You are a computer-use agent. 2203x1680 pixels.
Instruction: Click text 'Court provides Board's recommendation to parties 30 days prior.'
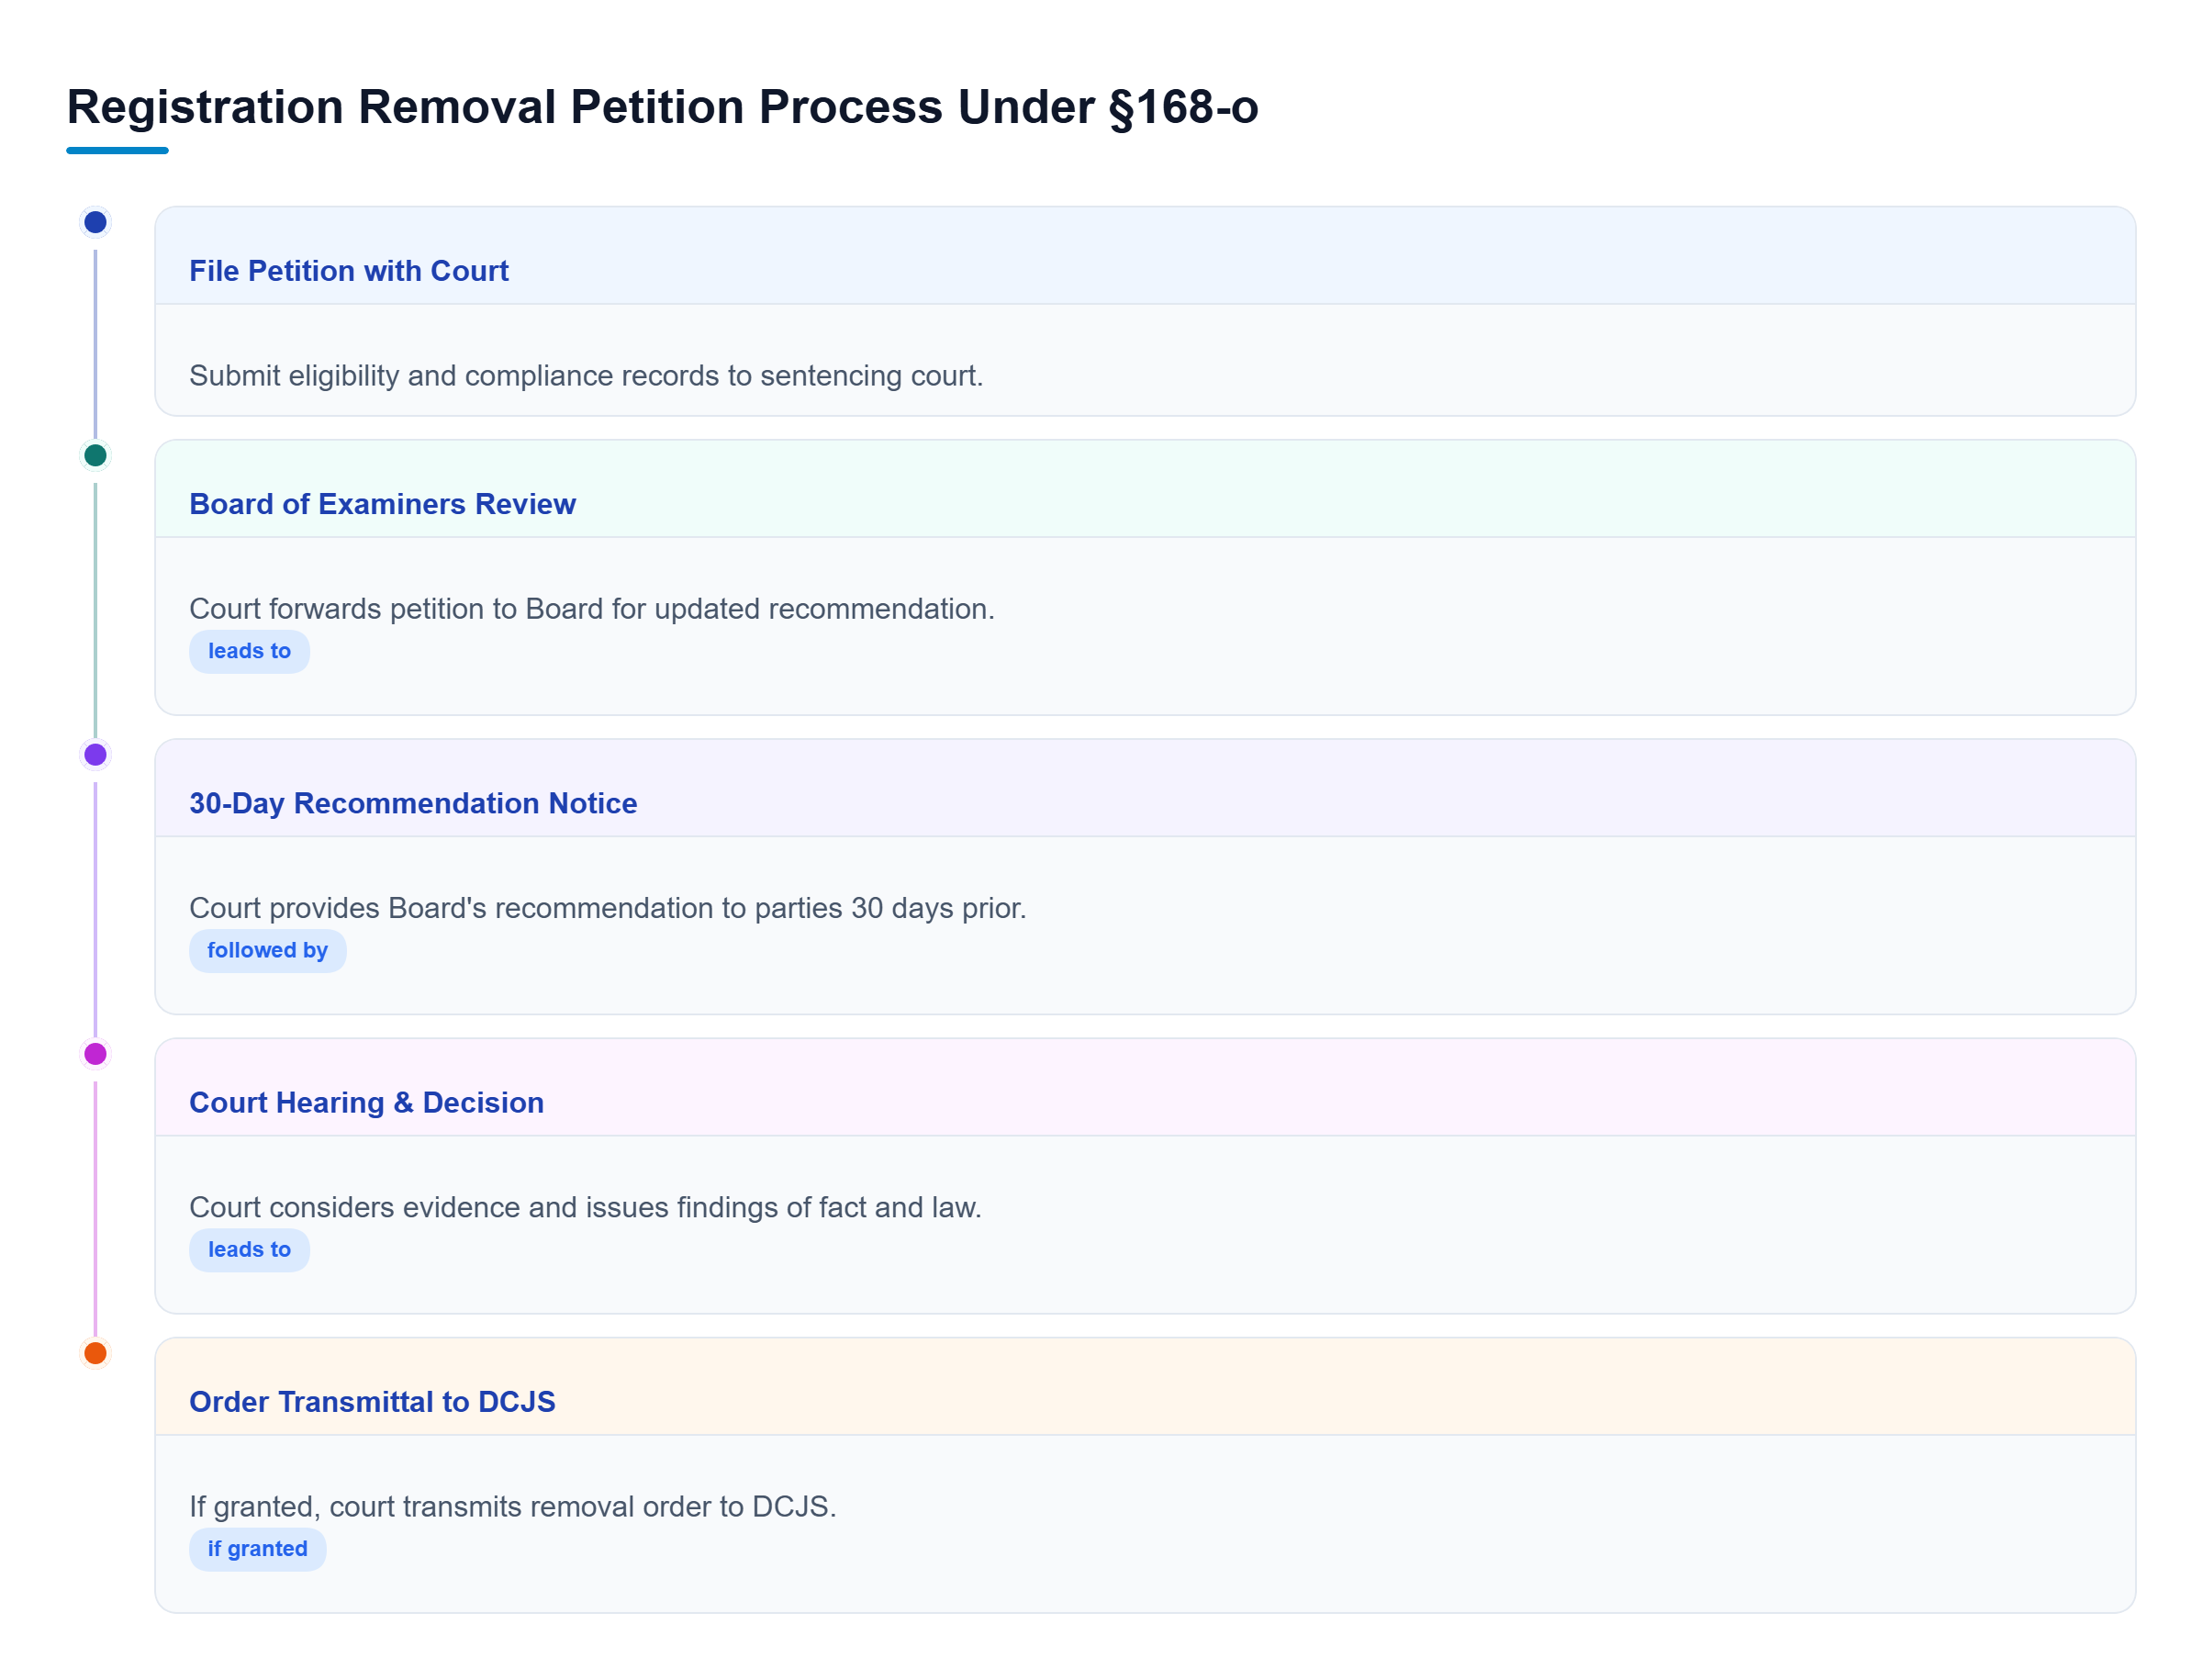[x=607, y=908]
